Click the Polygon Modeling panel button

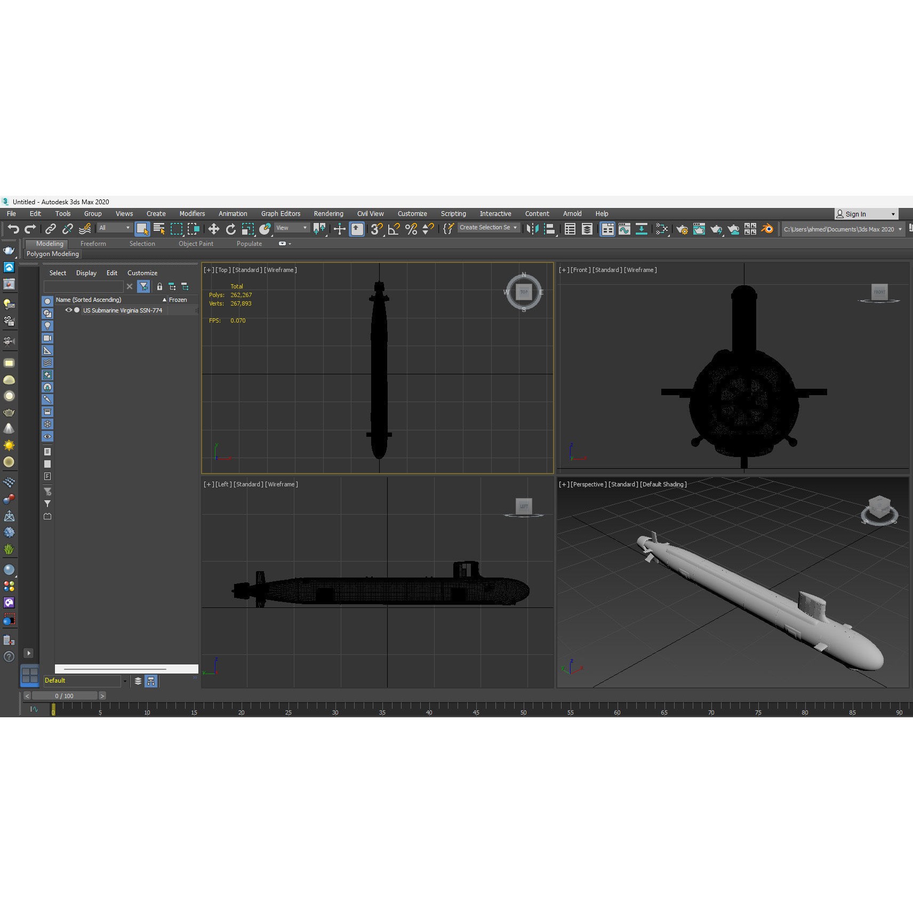(52, 254)
